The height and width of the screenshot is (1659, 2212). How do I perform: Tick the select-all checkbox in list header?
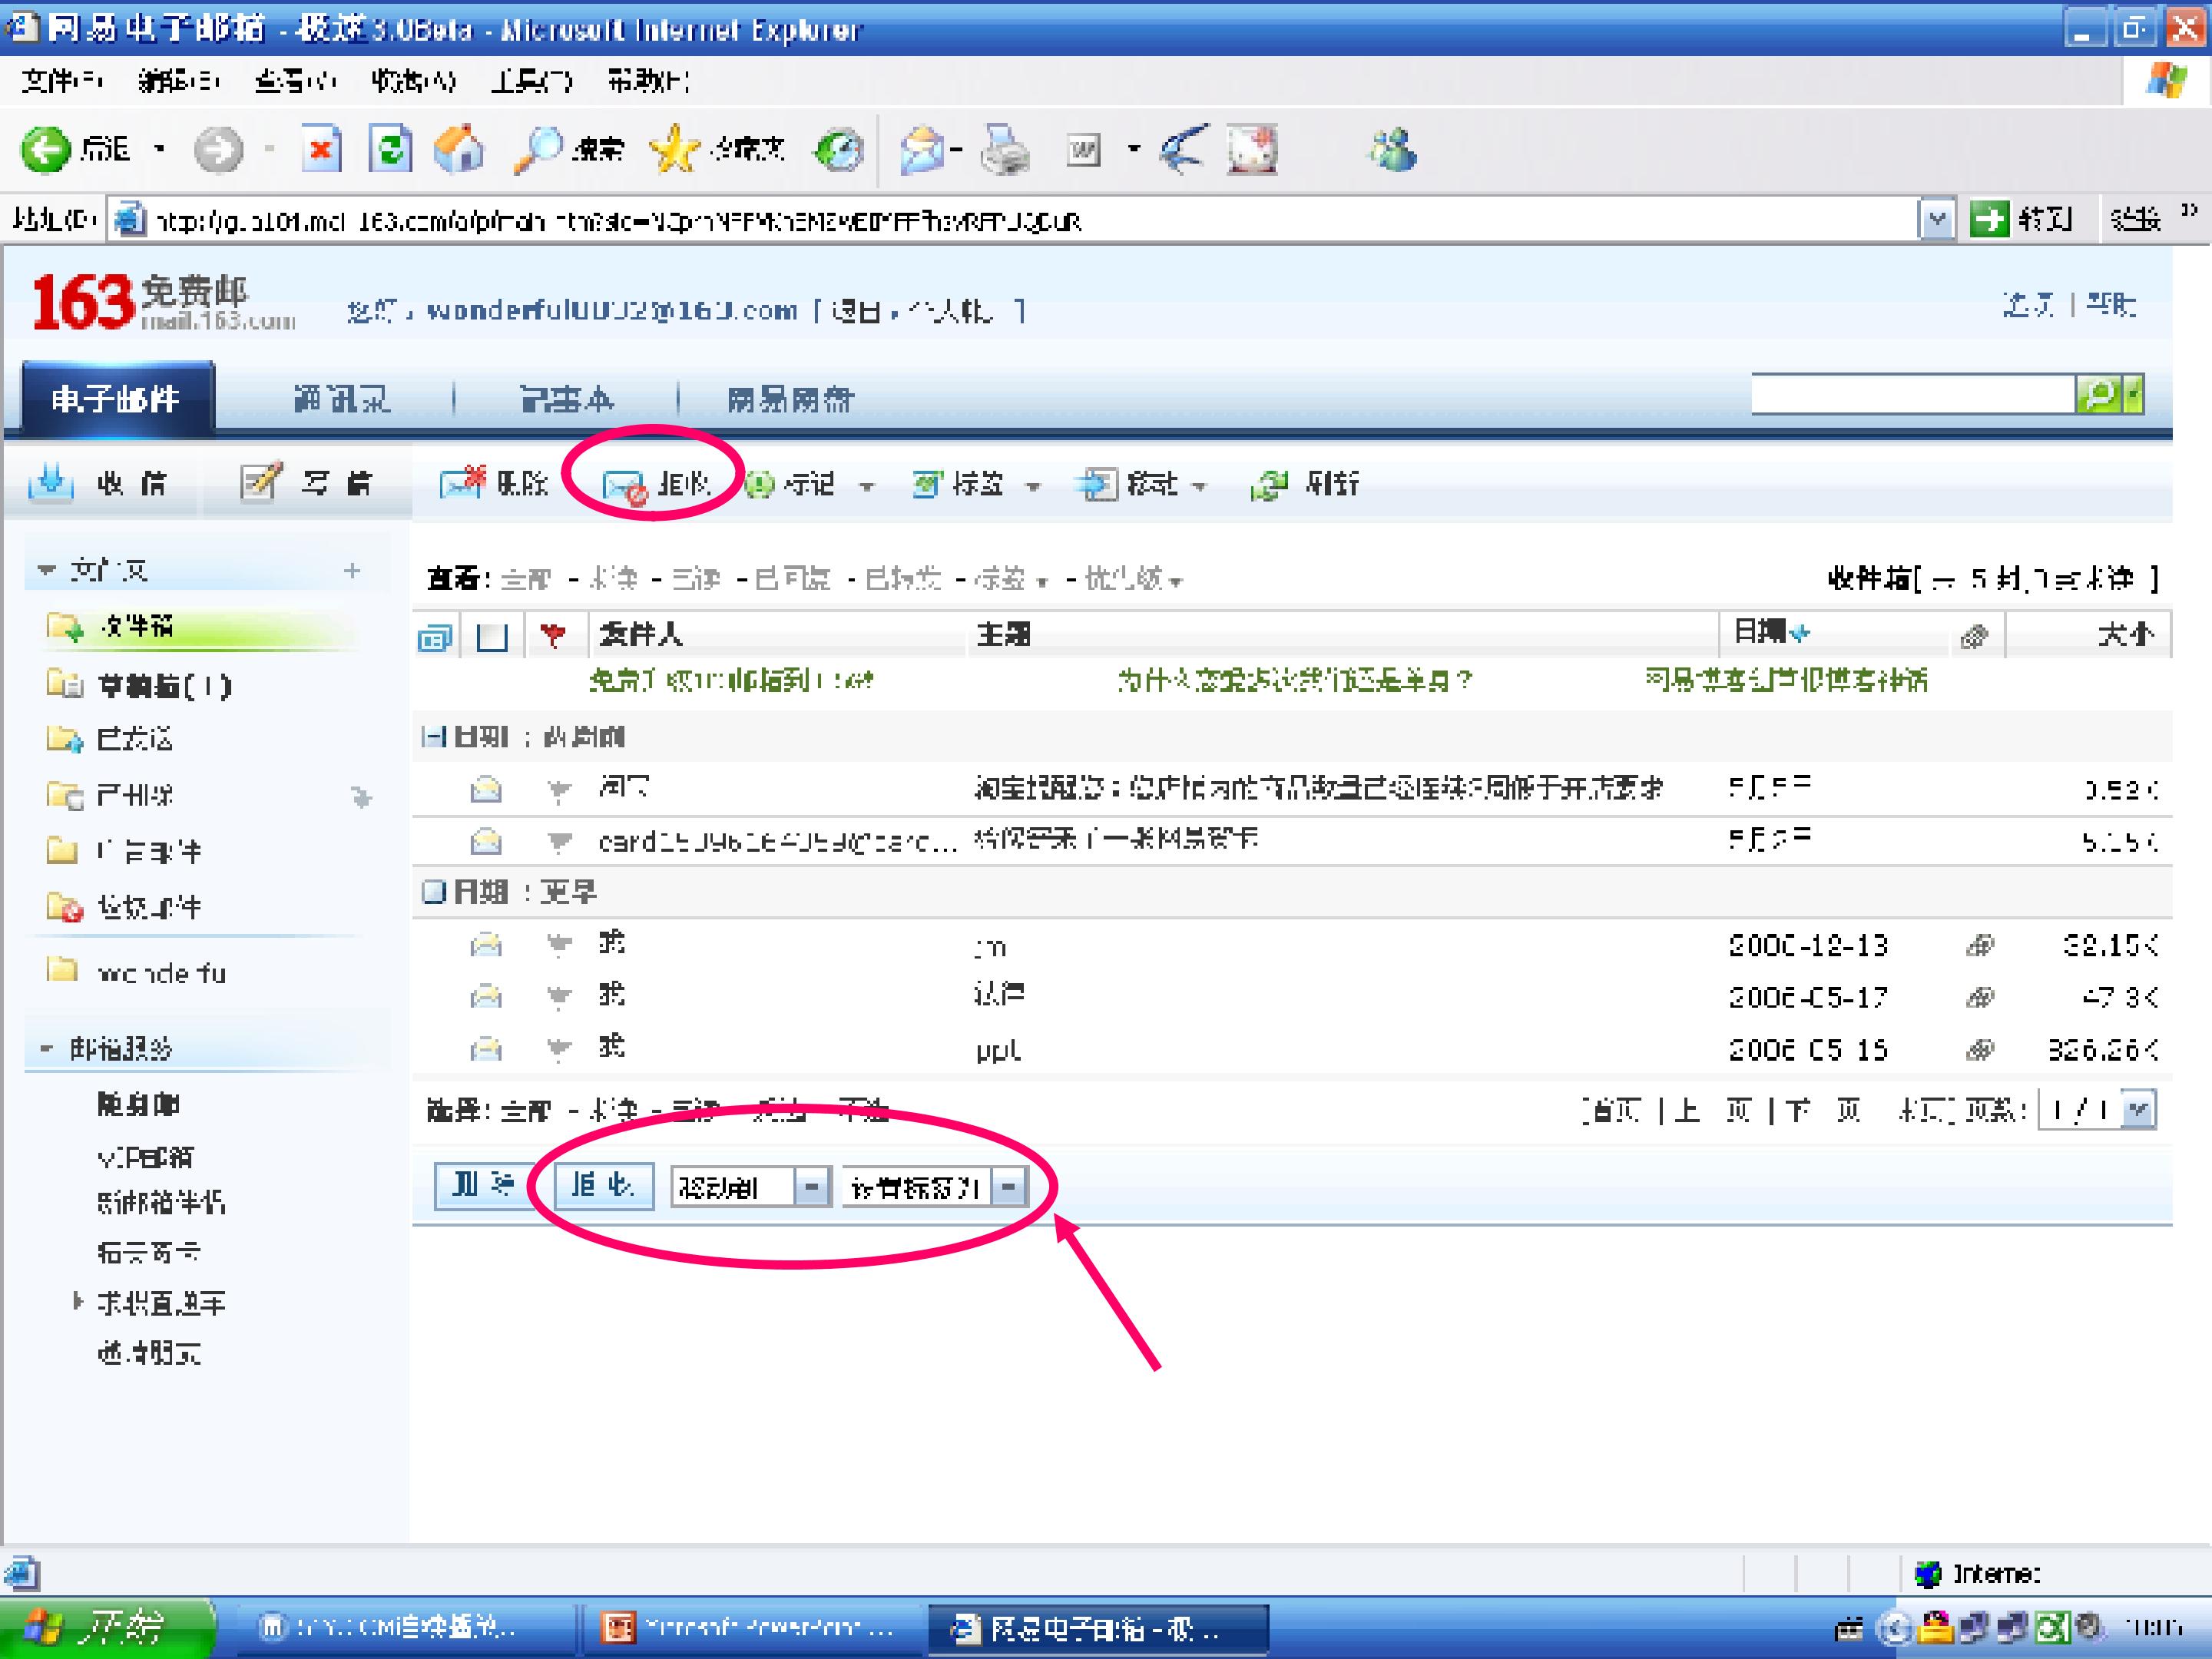(492, 637)
